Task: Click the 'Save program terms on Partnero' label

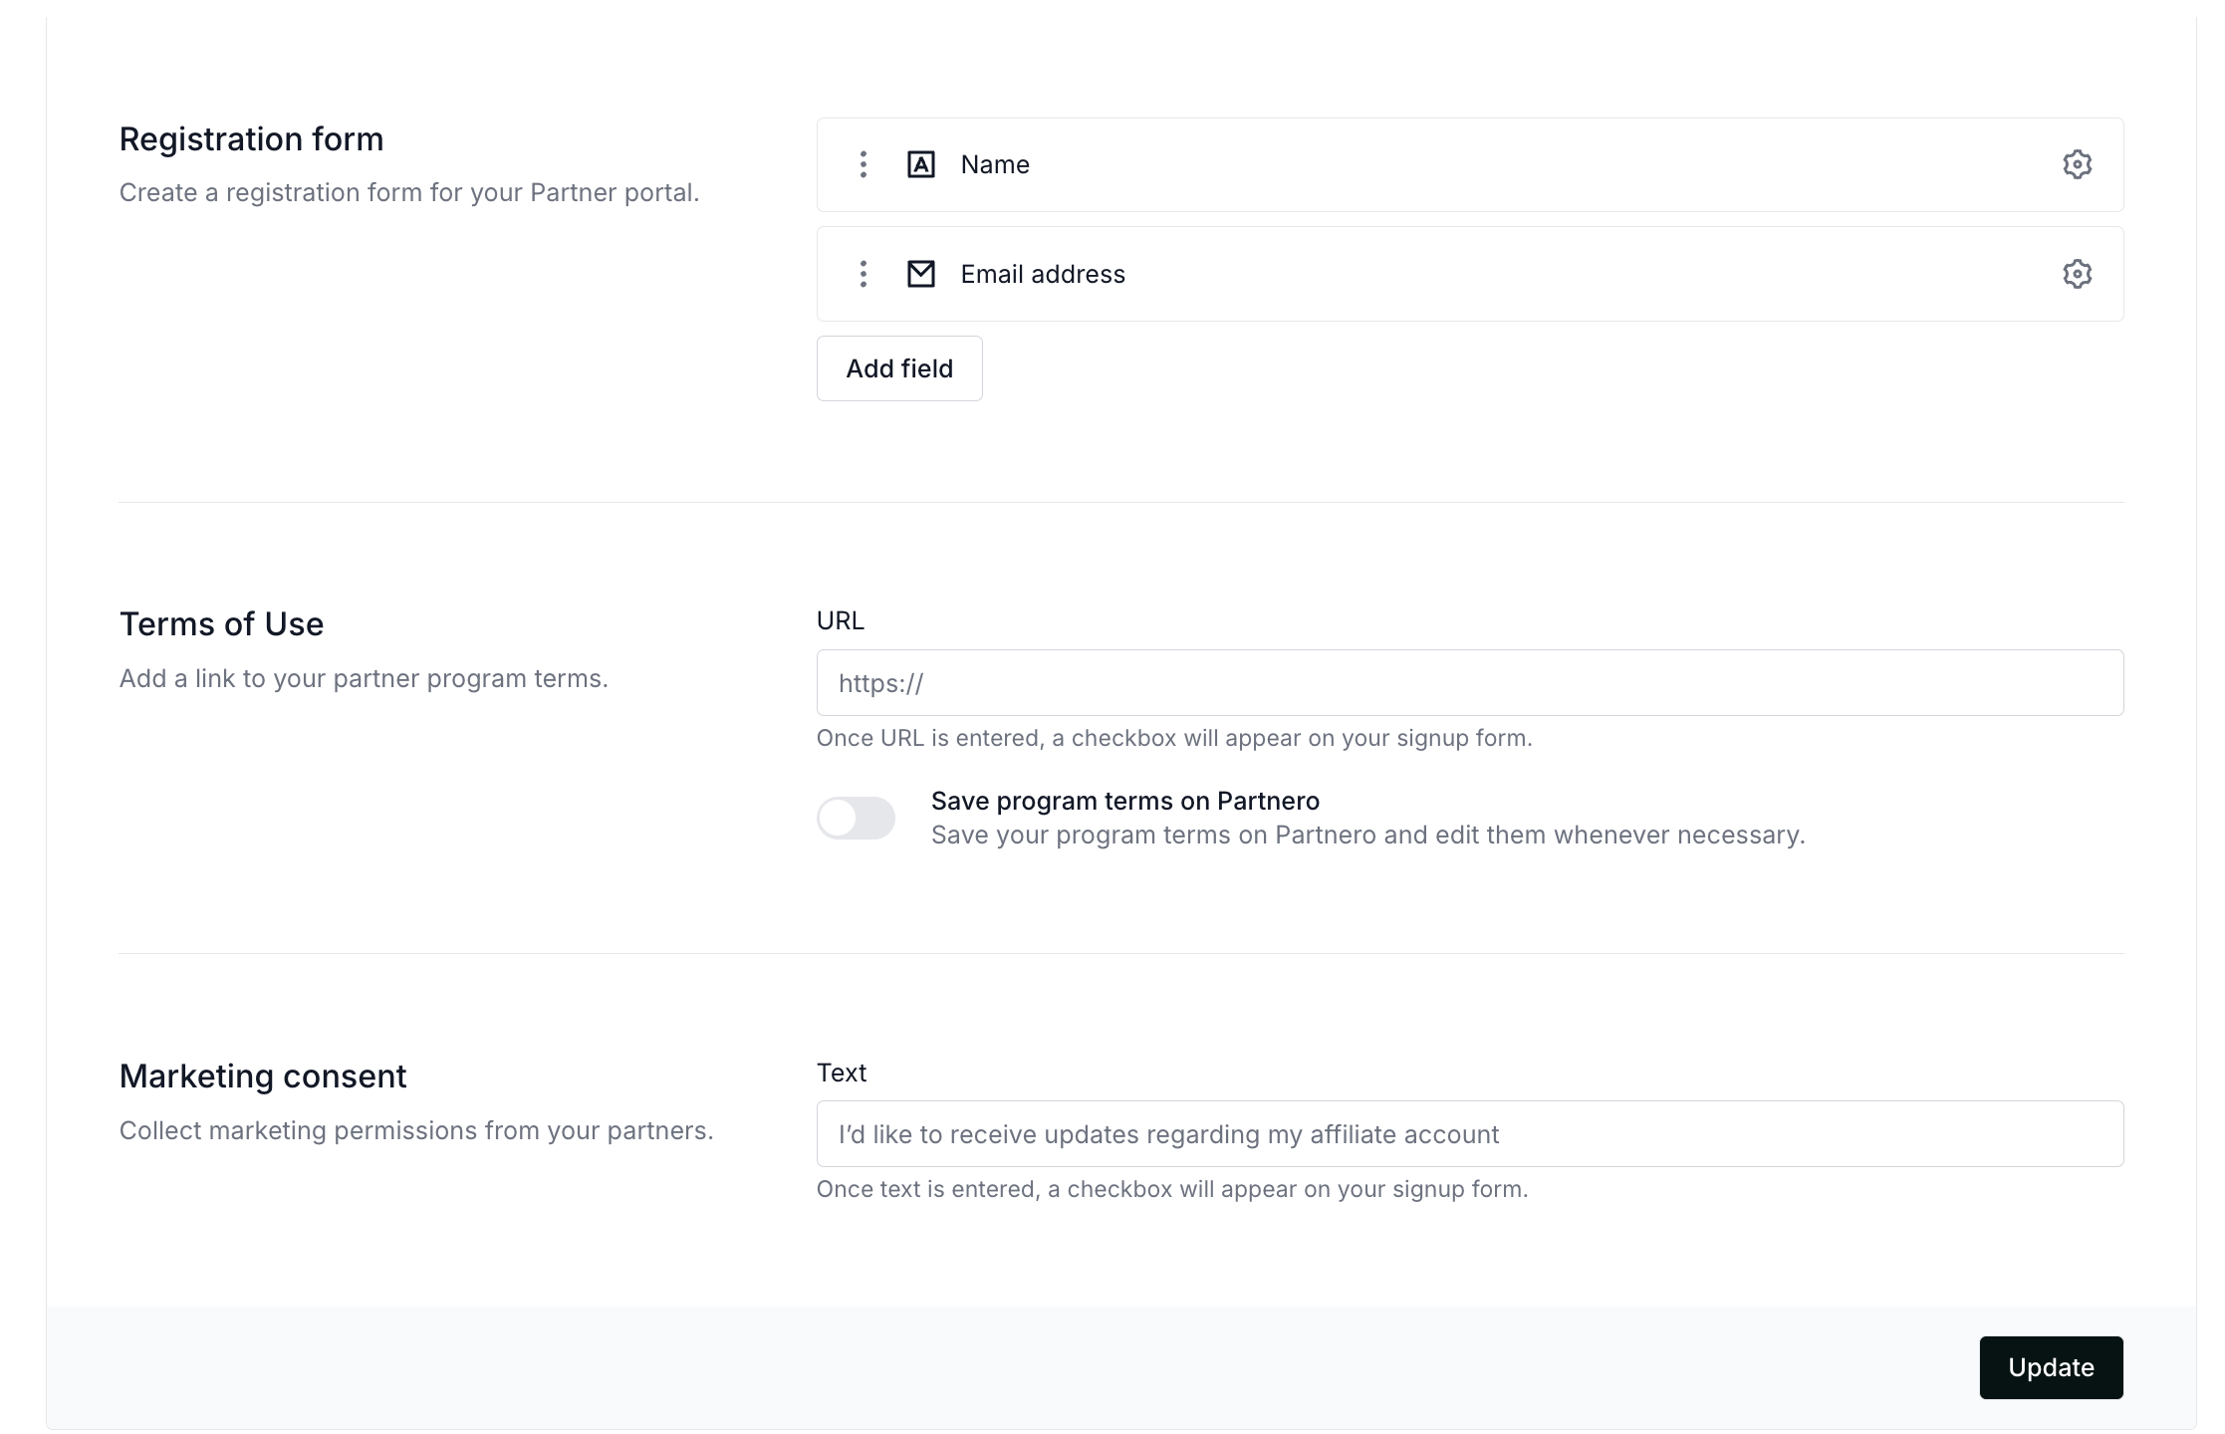Action: point(1124,801)
